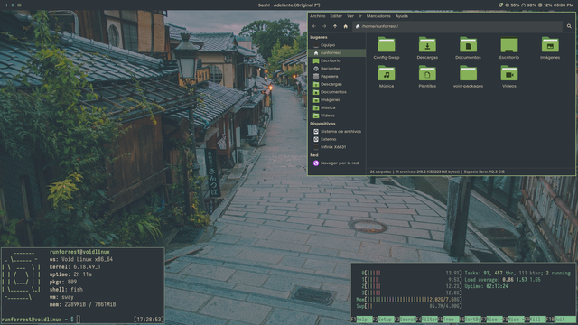Click the status bar text "Espacio libre"
Image resolution: width=578 pixels, height=325 pixels.
click(475, 172)
